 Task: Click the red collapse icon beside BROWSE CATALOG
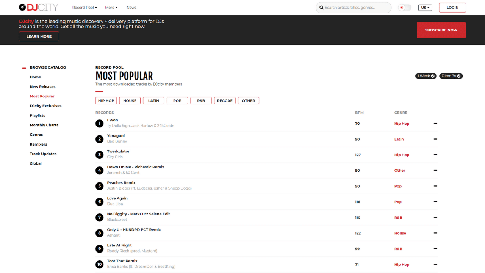click(24, 67)
